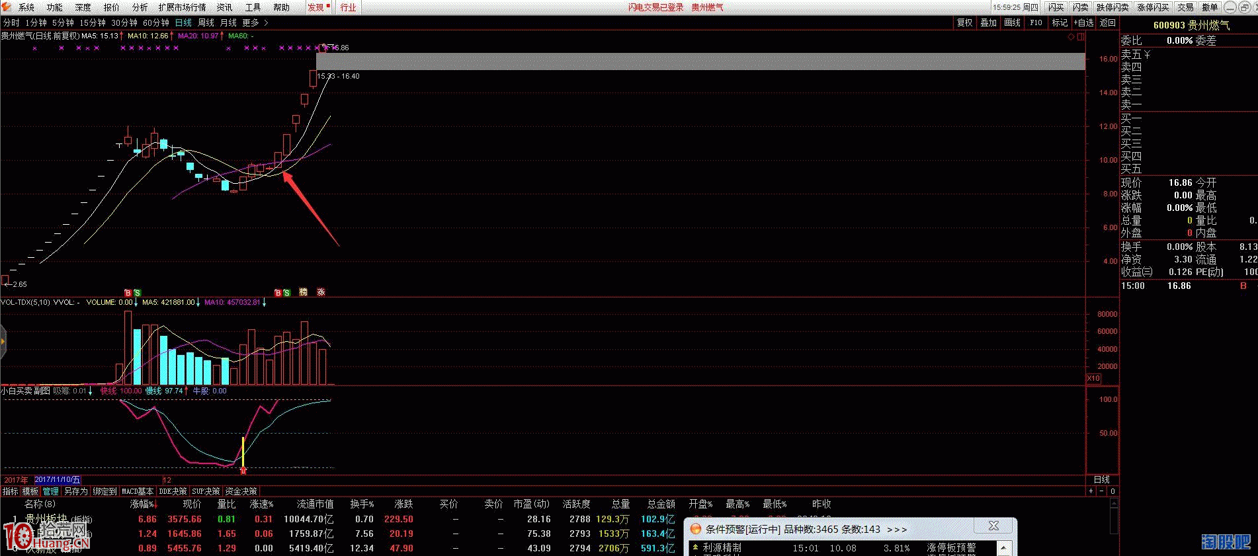Expand alert list via >>> in the popup

tap(897, 530)
